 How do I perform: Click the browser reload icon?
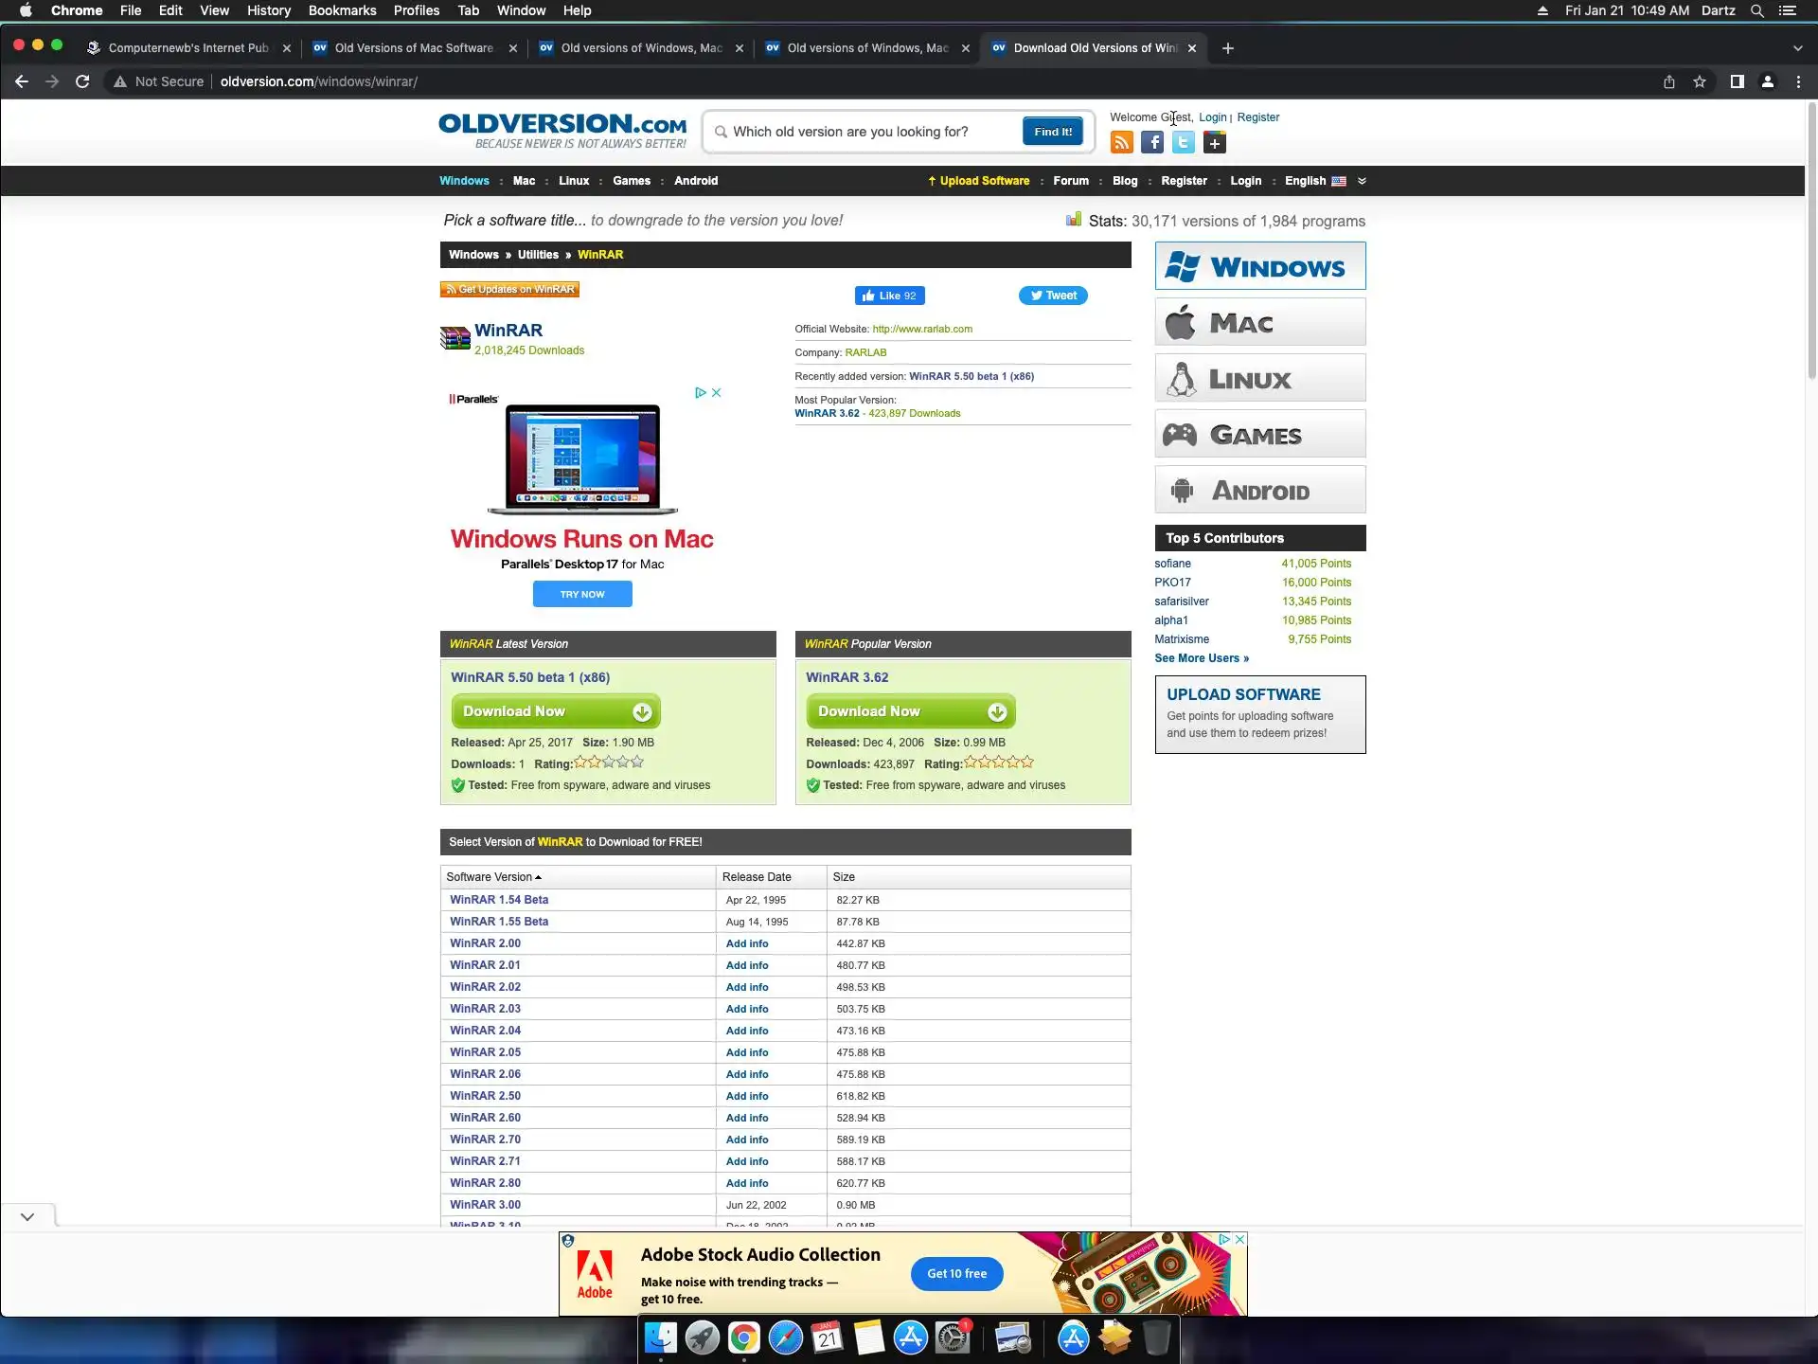click(x=82, y=81)
